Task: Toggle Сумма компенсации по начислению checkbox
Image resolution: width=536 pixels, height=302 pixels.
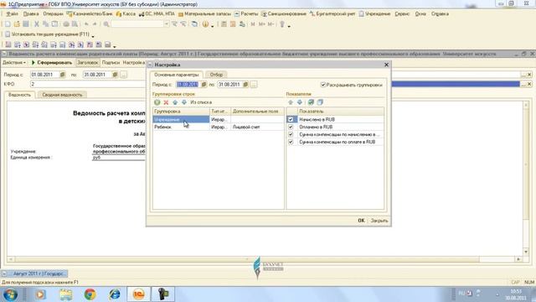Action: (291, 134)
